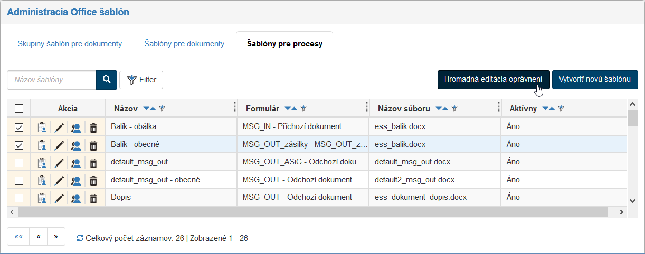
Task: Open the Filter panel button
Action: point(141,80)
